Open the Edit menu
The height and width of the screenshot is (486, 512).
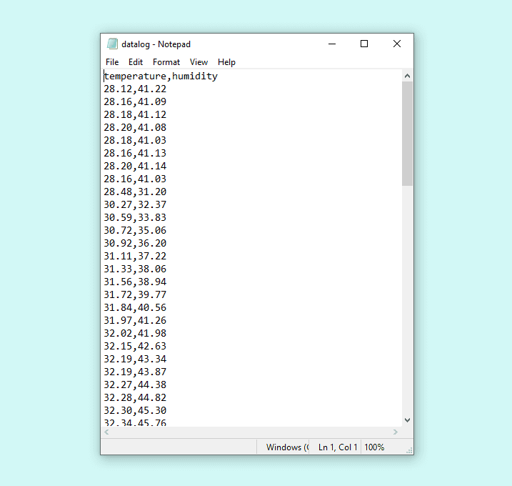(136, 62)
